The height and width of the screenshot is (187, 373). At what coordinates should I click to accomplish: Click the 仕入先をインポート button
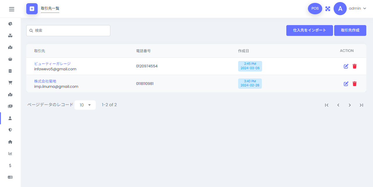pos(309,30)
